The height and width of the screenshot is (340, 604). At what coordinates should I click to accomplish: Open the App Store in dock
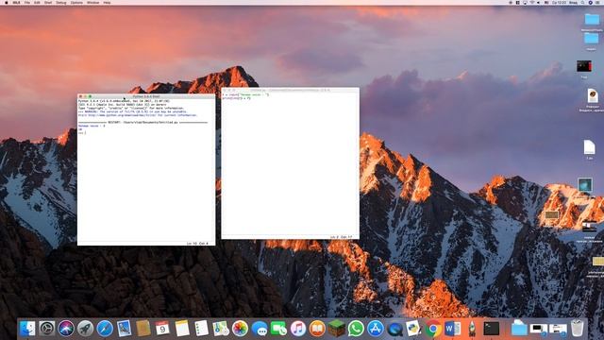(x=376, y=329)
